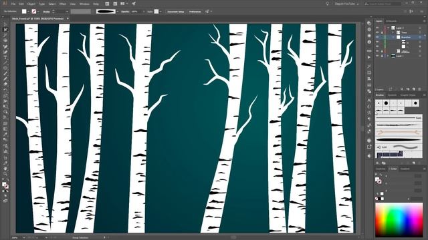Viewport: 428px width, 240px height.
Task: Open the Stroke color dropdown arrow
Action: [38, 11]
